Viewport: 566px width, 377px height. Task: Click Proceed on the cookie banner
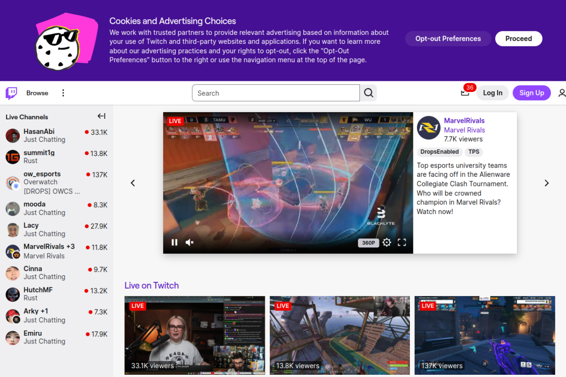click(518, 38)
